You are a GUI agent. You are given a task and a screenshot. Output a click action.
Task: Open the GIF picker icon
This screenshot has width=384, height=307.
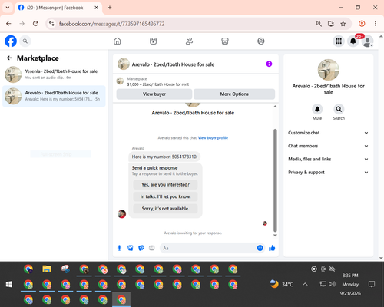(x=152, y=248)
